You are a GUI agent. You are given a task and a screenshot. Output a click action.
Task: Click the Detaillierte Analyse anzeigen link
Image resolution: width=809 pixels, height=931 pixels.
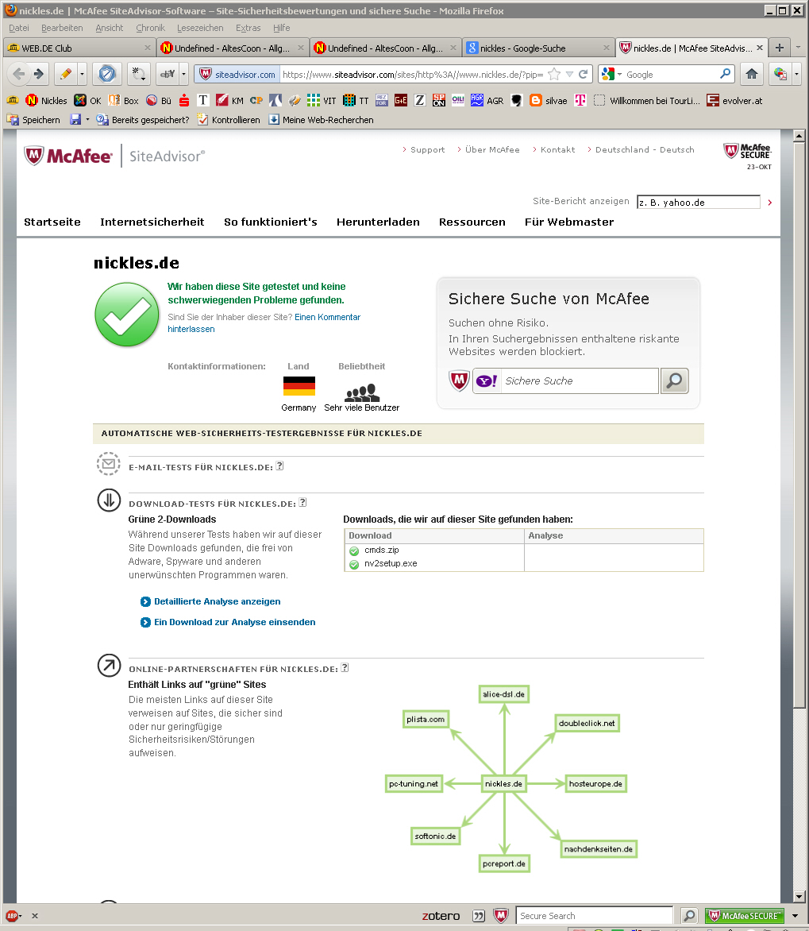(217, 601)
